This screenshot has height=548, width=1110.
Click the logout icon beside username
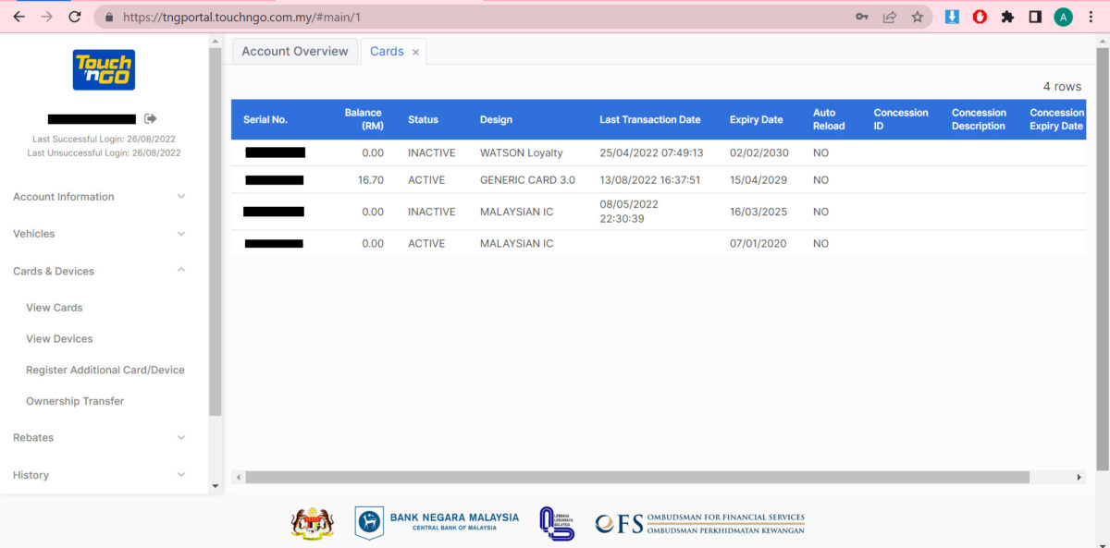pos(151,118)
